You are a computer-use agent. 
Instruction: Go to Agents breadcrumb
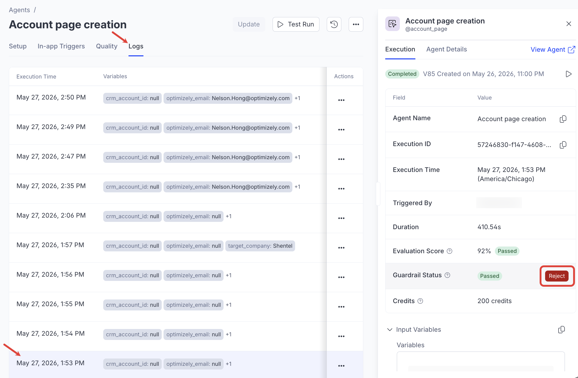point(19,10)
